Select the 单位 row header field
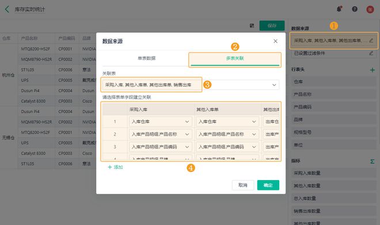Screen dimensions: 380x225 pos(333,145)
